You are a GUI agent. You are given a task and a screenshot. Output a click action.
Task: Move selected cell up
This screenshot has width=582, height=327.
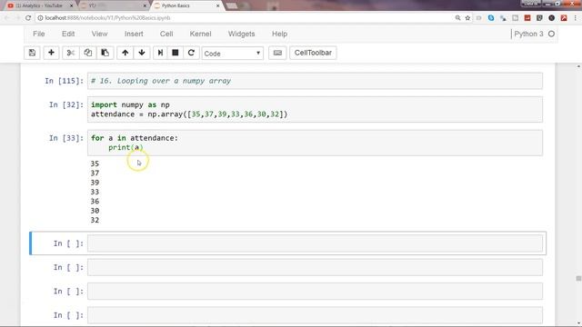125,53
